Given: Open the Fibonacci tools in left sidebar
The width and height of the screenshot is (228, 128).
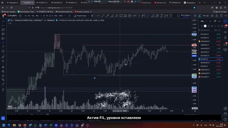Looking at the screenshot, I should (3, 30).
